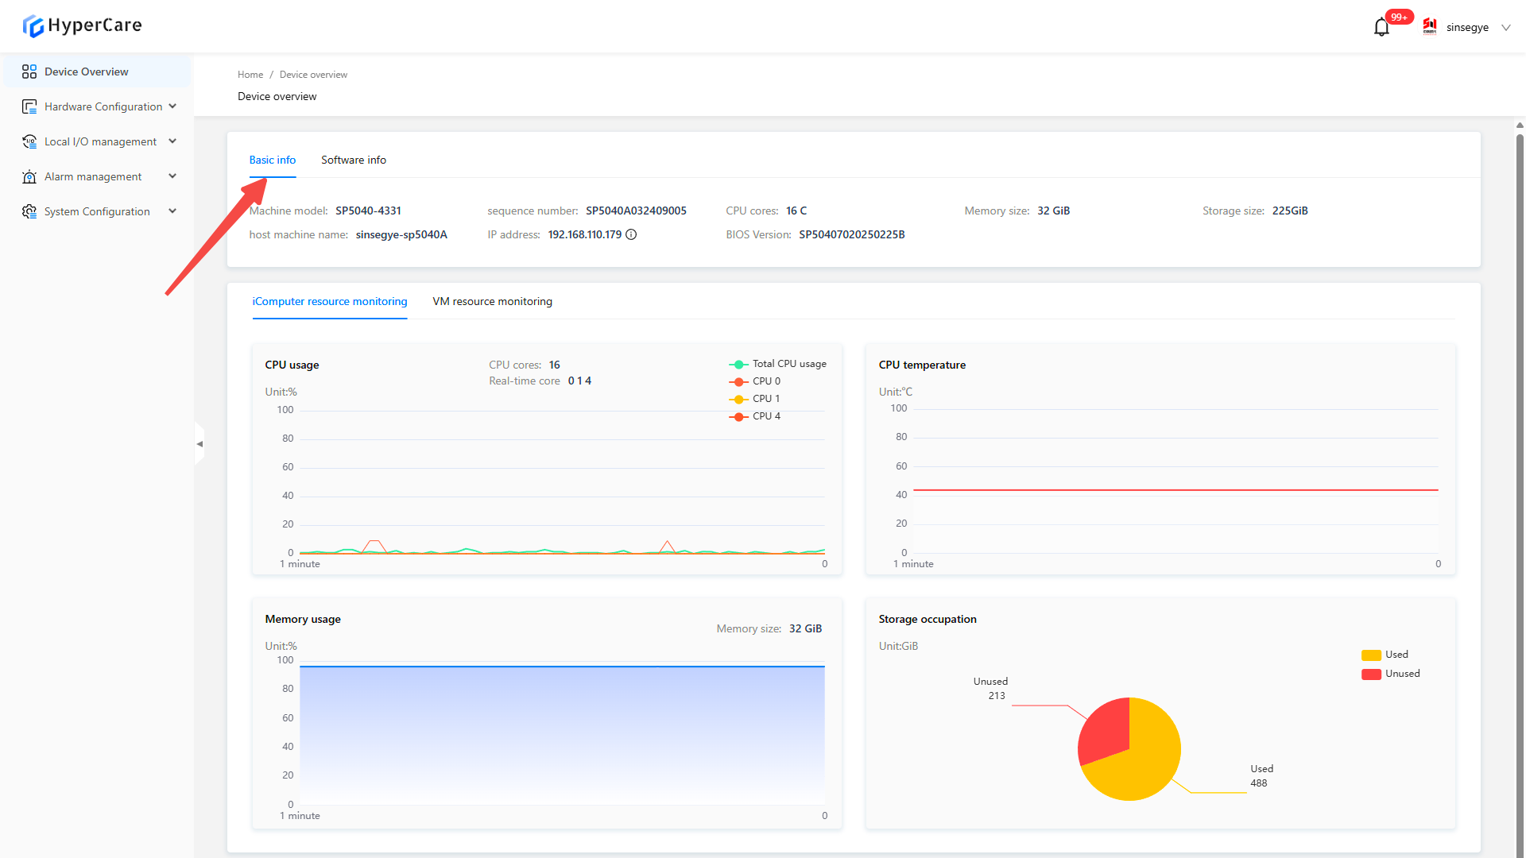This screenshot has width=1526, height=858.
Task: Click the System Configuration gear icon
Action: click(29, 211)
